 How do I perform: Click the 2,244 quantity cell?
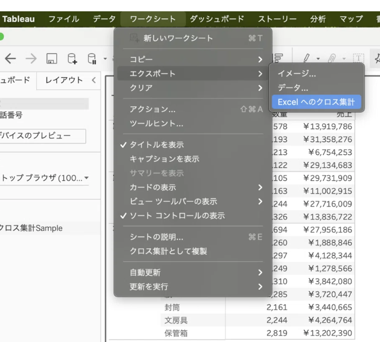pos(277,320)
